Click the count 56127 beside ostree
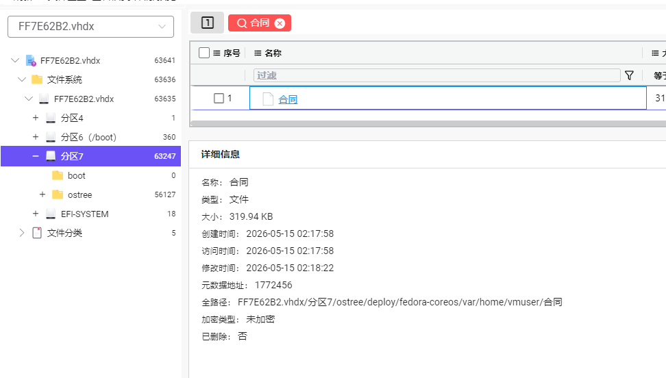Viewport: 666px width, 378px height. (x=165, y=194)
